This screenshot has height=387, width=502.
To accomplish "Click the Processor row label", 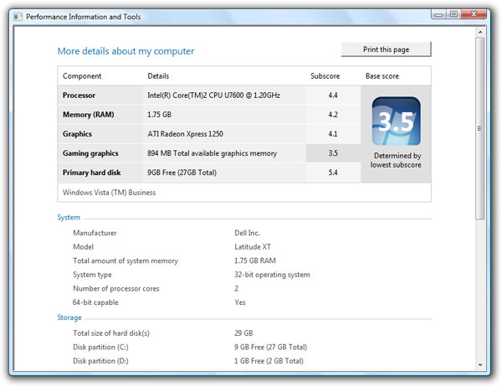I will tap(79, 95).
